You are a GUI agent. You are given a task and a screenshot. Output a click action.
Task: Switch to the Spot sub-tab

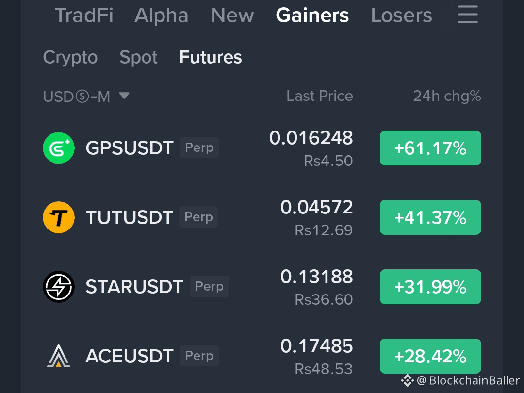(138, 57)
